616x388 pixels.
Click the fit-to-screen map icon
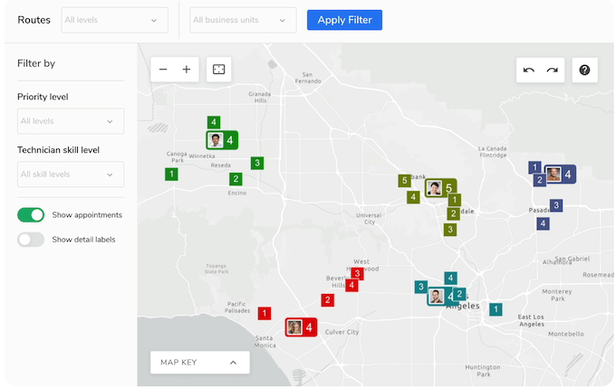(218, 70)
